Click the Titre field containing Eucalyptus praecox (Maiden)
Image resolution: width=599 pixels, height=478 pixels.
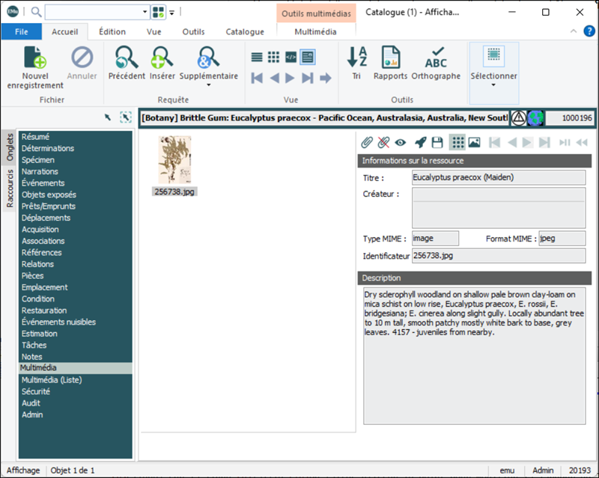(499, 177)
